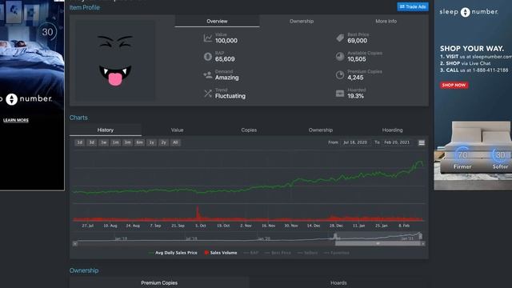The height and width of the screenshot is (288, 512).
Task: Select the History chart tab
Action: 106,130
